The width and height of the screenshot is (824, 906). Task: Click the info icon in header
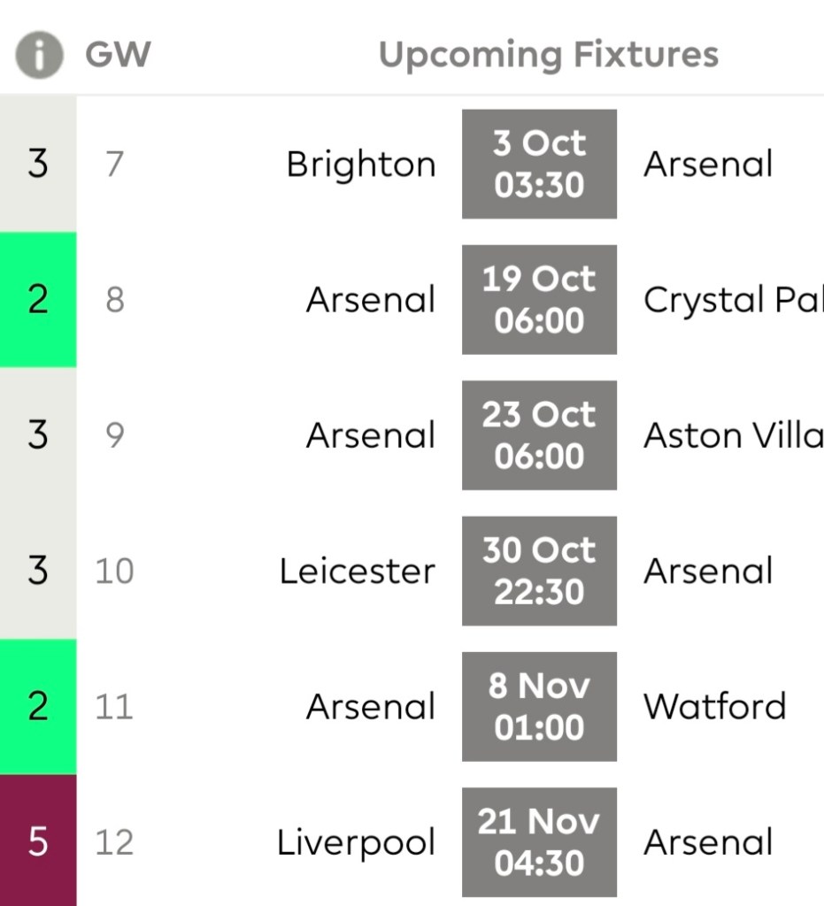[x=39, y=55]
